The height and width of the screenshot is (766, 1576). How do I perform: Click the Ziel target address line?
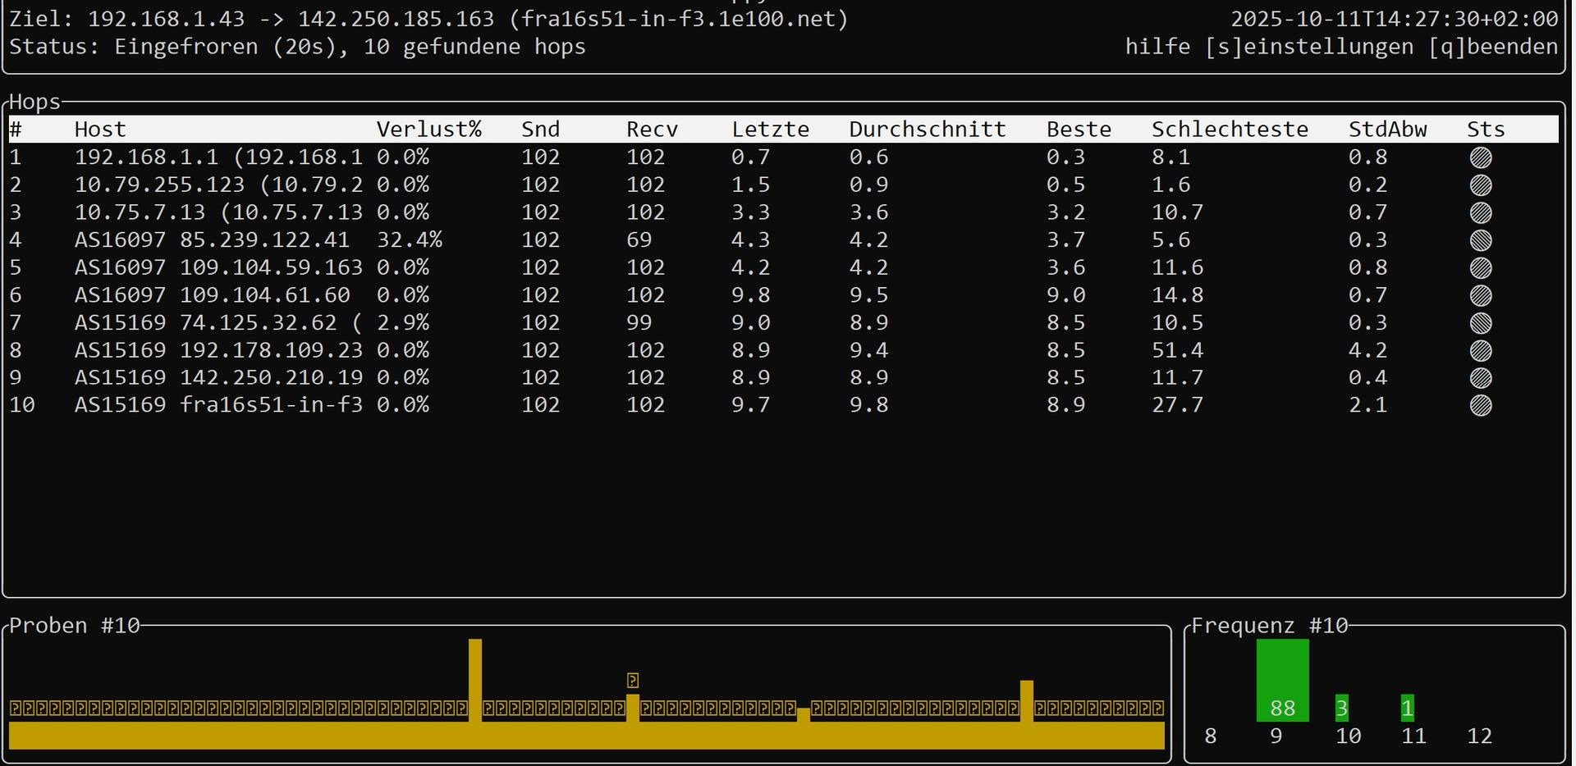click(x=428, y=19)
